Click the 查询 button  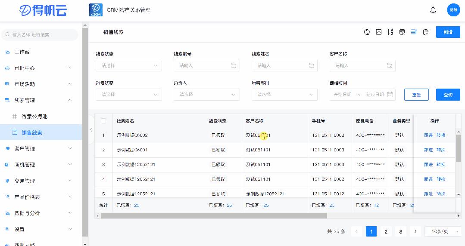[448, 95]
